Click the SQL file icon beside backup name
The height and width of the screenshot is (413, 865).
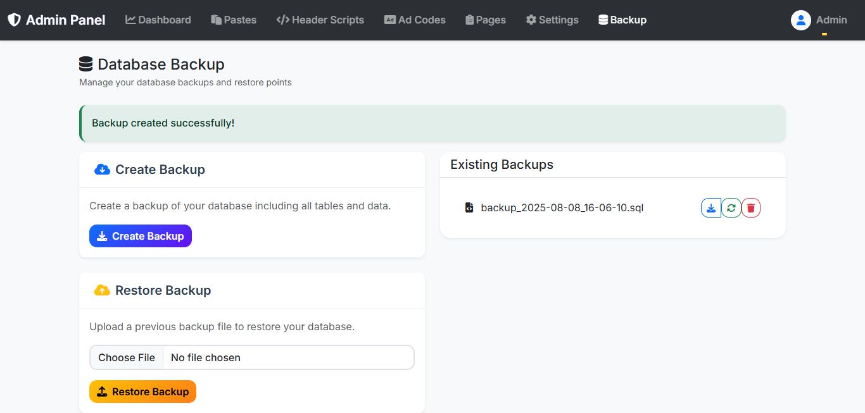[469, 207]
